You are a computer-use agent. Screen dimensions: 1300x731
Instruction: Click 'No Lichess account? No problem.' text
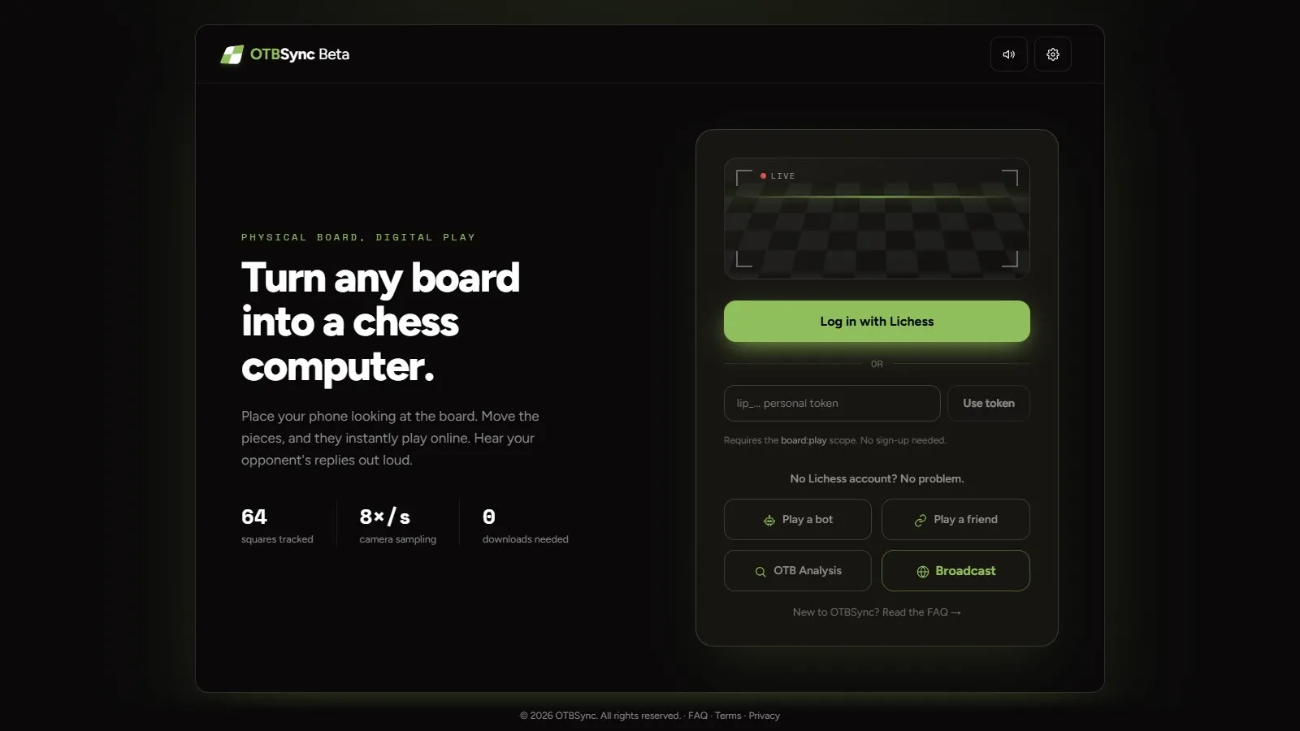coord(877,479)
